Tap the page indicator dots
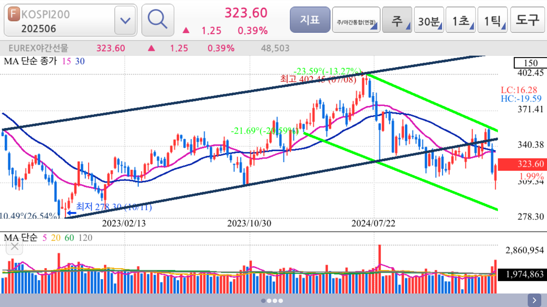This screenshot has height=307, width=547. 272,300
